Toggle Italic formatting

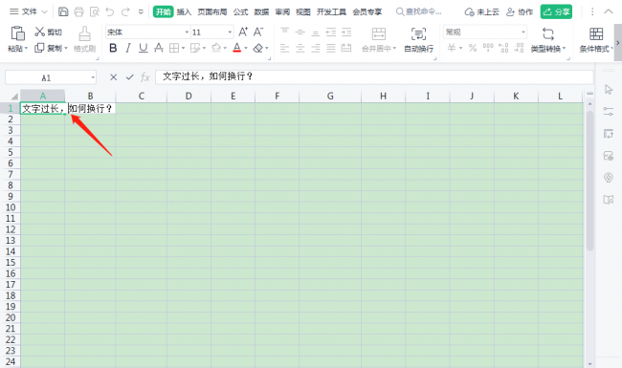(x=128, y=49)
